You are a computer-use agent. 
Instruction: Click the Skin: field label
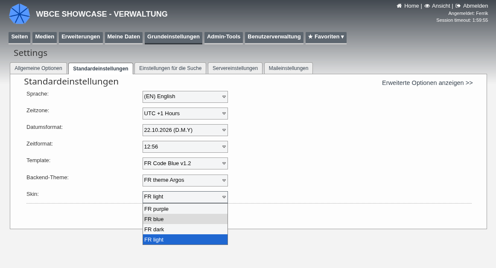(32, 194)
